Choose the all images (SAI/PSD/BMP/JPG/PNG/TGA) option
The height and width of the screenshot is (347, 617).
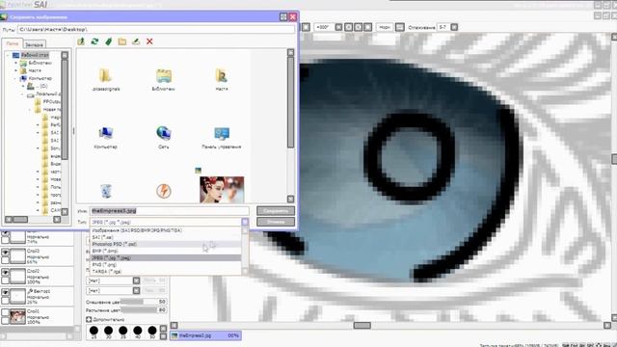pyautogui.click(x=166, y=230)
